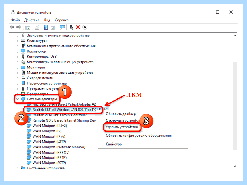Maximize the Диспетчер устройств window
247x185 pixels.
pyautogui.click(x=218, y=12)
